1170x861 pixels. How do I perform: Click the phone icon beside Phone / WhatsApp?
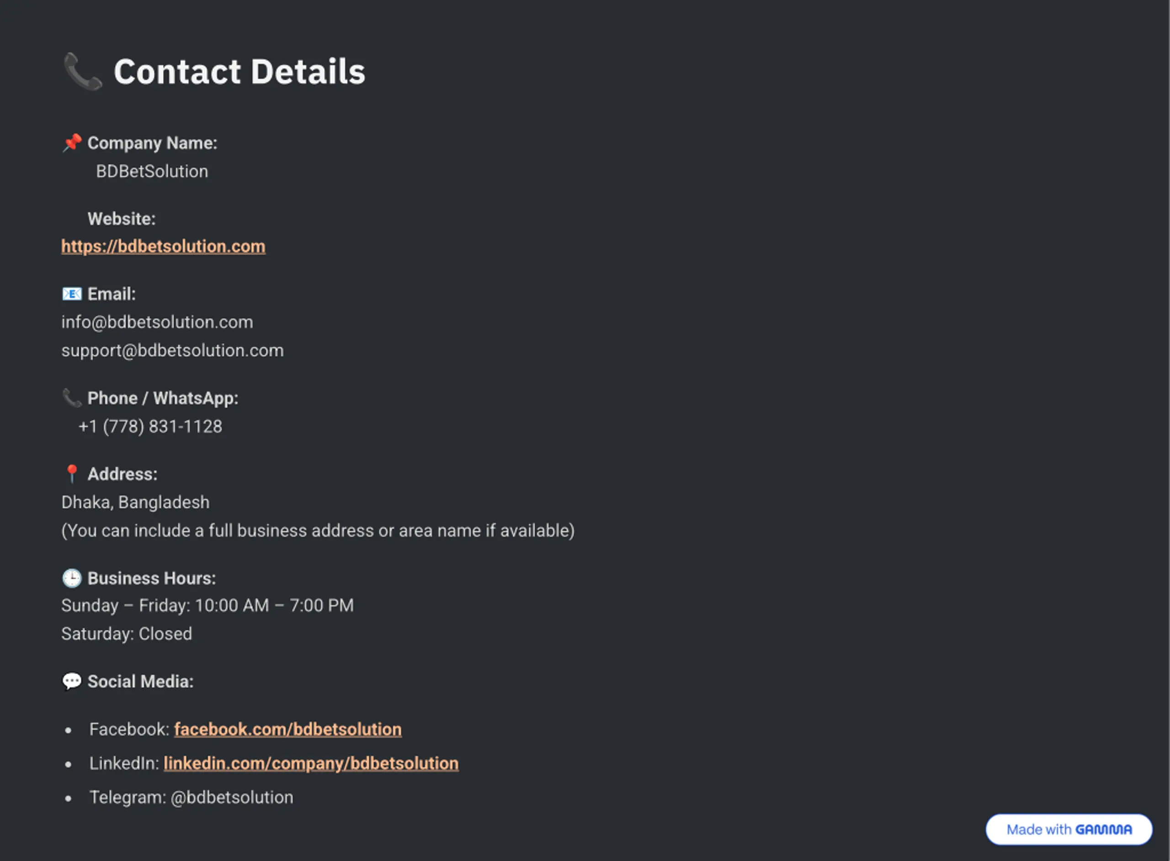72,398
